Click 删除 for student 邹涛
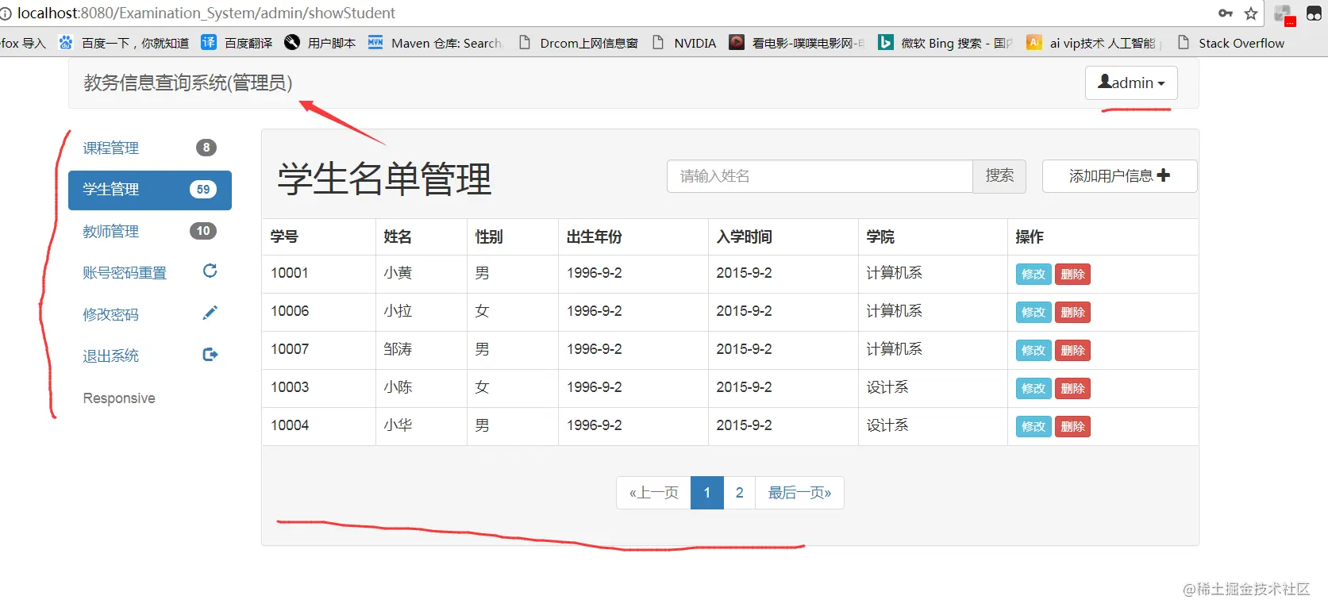 [x=1072, y=350]
